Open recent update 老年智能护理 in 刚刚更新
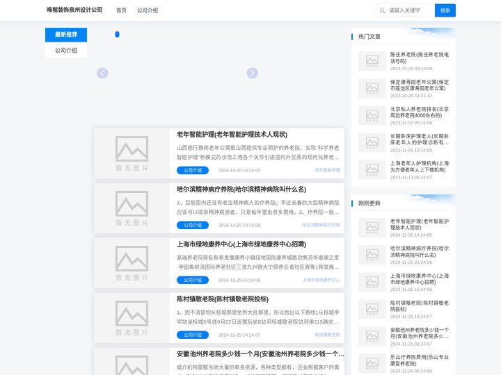This screenshot has width=501, height=375. 419,224
